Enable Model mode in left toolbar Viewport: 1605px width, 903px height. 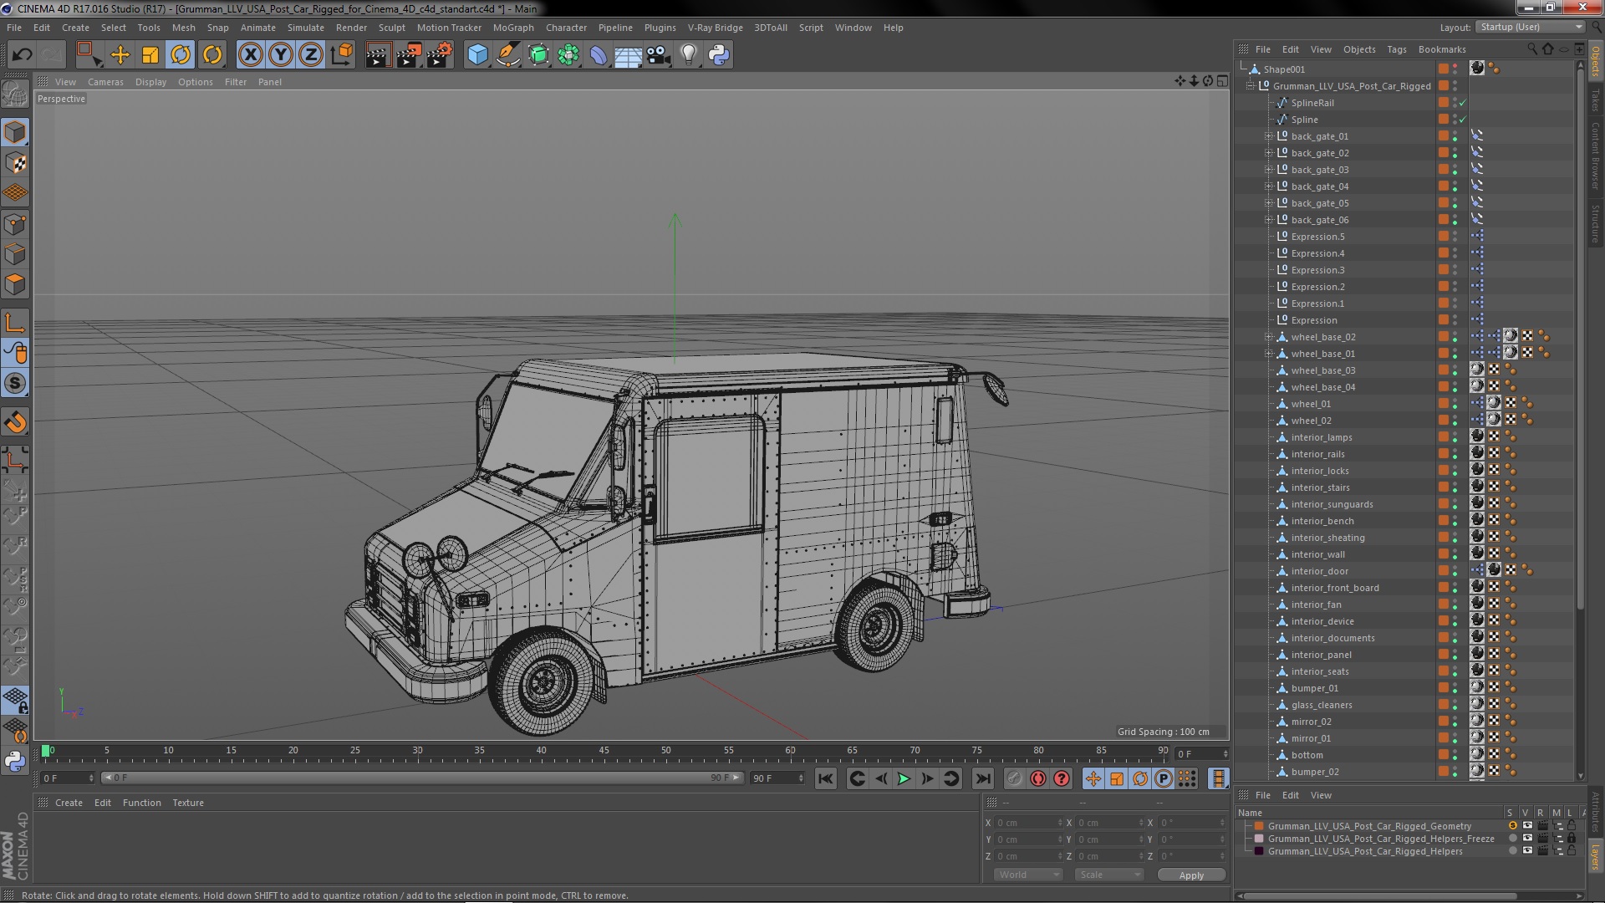15,132
